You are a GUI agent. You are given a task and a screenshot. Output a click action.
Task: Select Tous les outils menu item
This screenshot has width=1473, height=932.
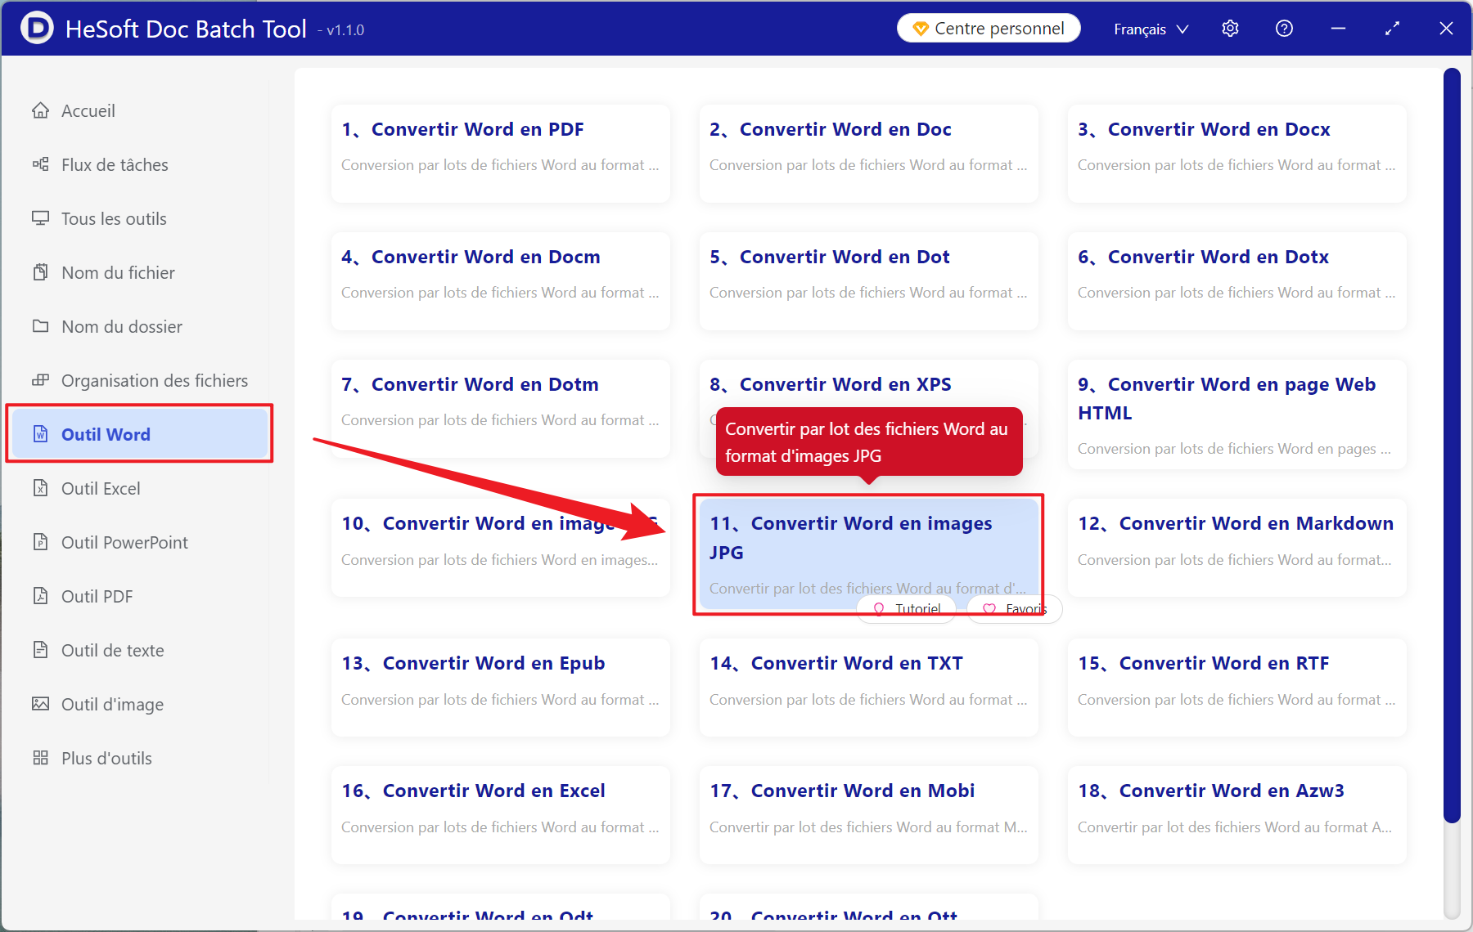139,218
